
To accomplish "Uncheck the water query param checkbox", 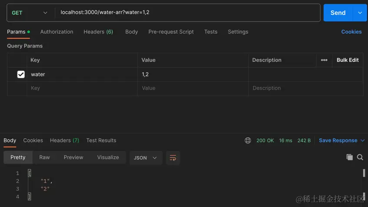I will click(21, 74).
